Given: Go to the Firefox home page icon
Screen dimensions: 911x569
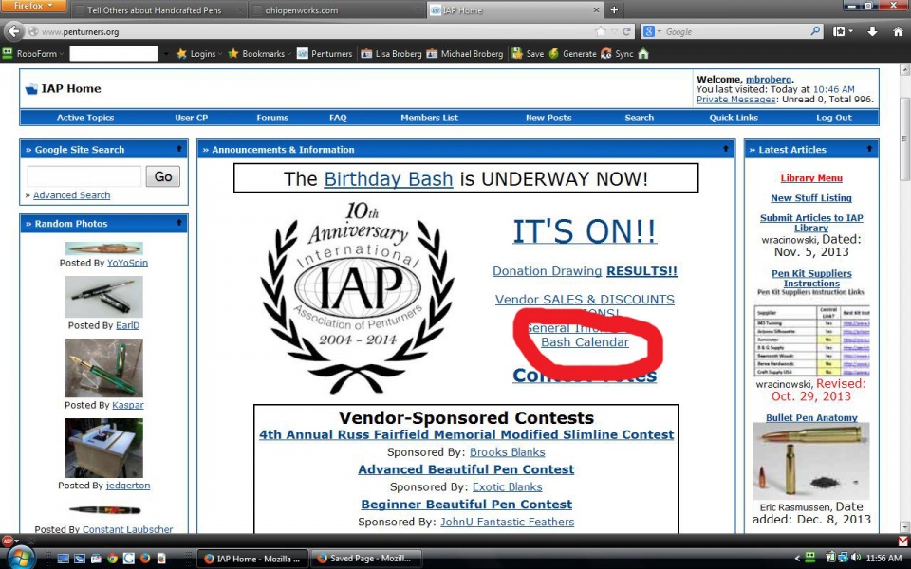Looking at the screenshot, I should pos(898,31).
